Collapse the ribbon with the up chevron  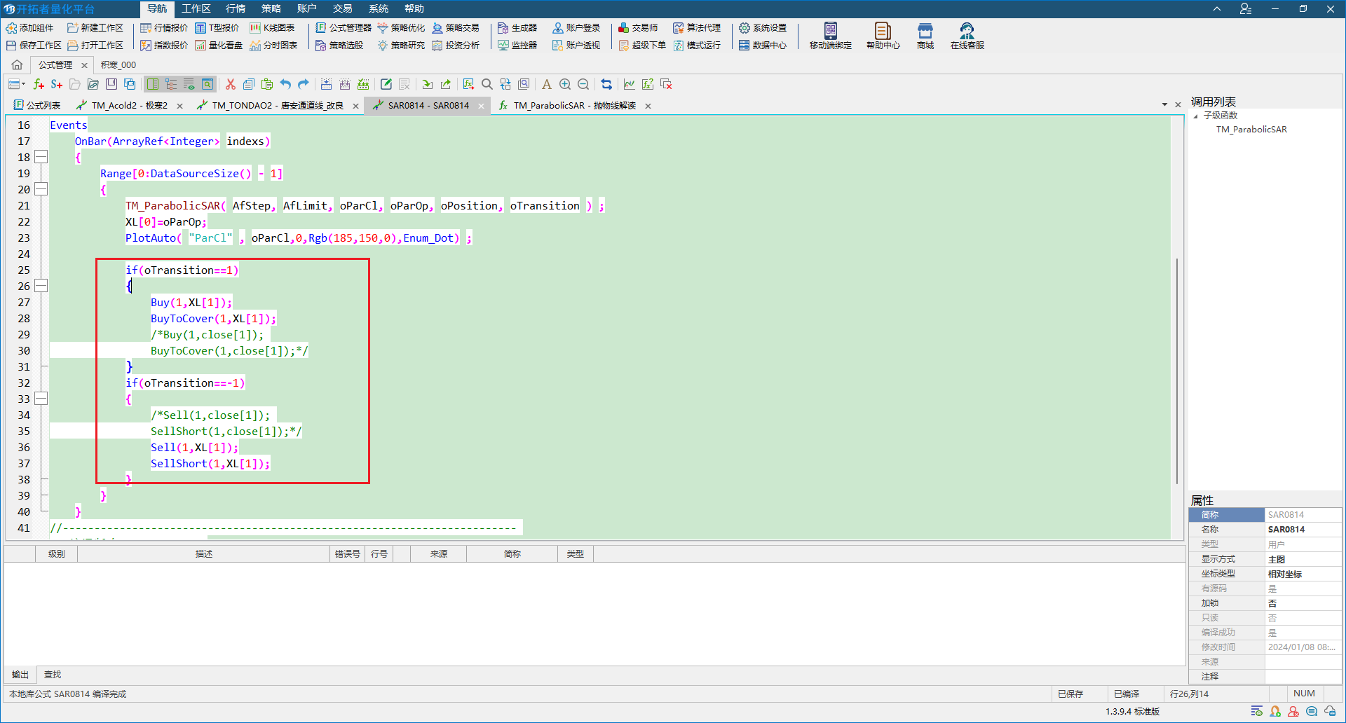coord(1217,9)
